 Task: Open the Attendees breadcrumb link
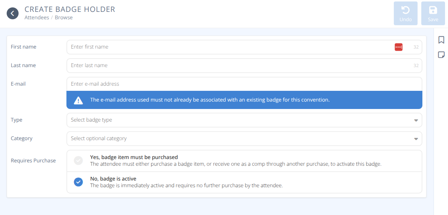pos(37,17)
